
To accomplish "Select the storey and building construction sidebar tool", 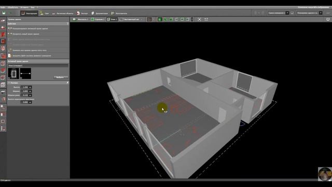I will [3, 35].
